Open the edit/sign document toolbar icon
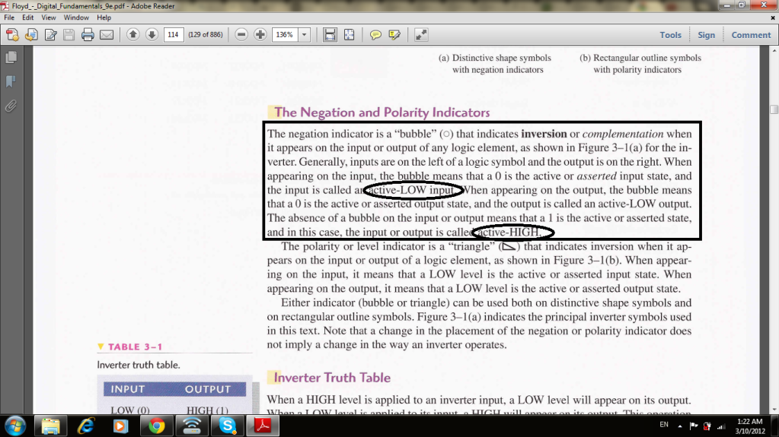Screen dimensions: 779x437 tap(50, 35)
